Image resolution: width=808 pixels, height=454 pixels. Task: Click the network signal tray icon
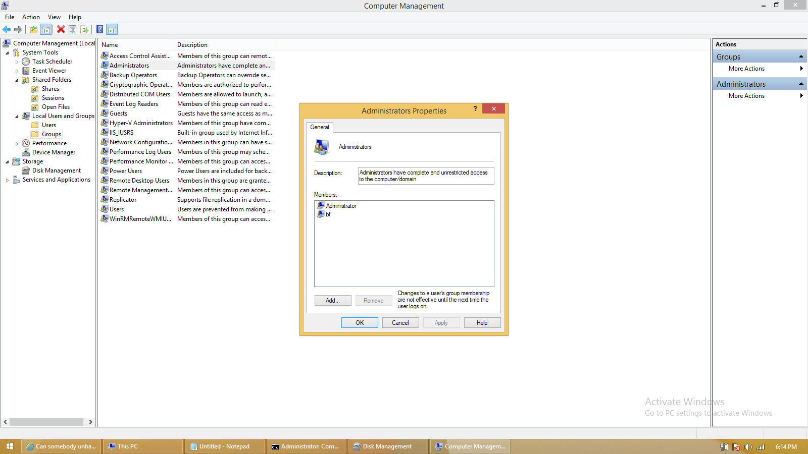click(x=761, y=447)
